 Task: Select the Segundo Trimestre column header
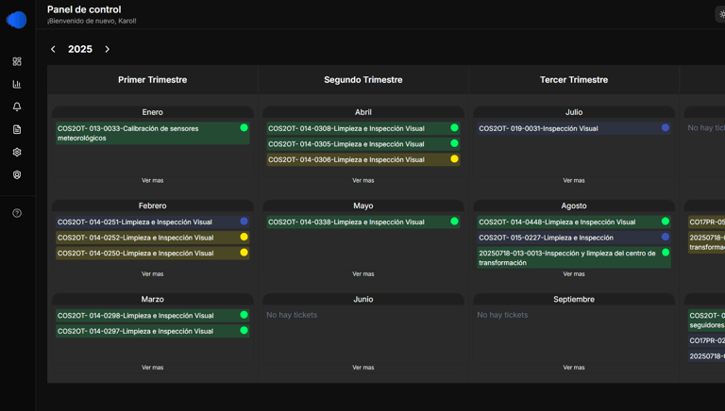362,80
